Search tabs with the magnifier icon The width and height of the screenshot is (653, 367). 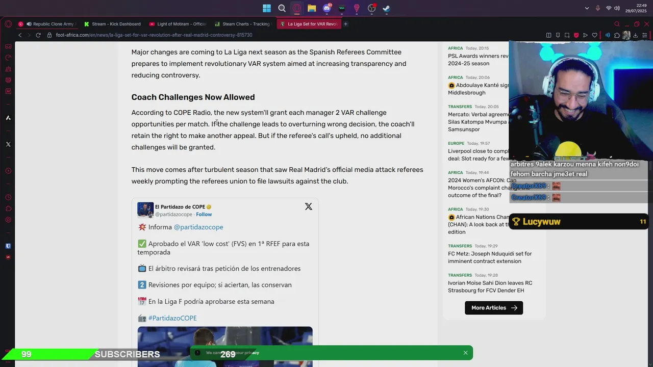tap(617, 24)
